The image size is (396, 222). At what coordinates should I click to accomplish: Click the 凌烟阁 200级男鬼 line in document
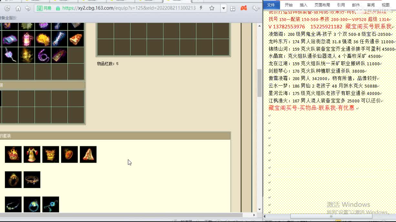pos(330,34)
